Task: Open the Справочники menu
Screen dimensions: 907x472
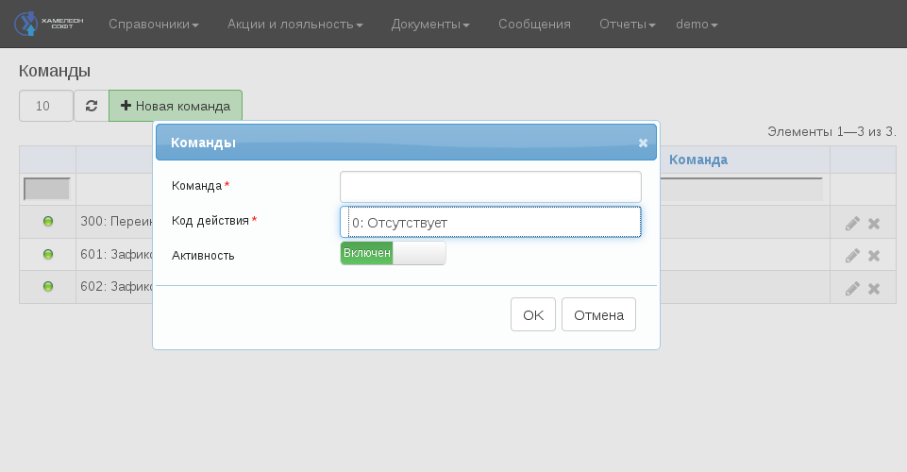Action: (x=153, y=25)
